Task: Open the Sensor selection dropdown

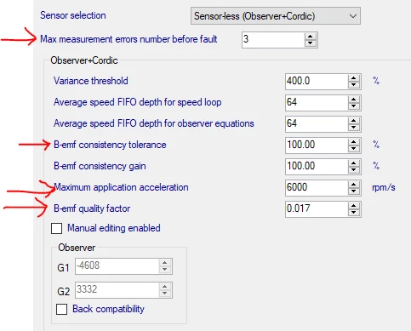Action: [276, 16]
